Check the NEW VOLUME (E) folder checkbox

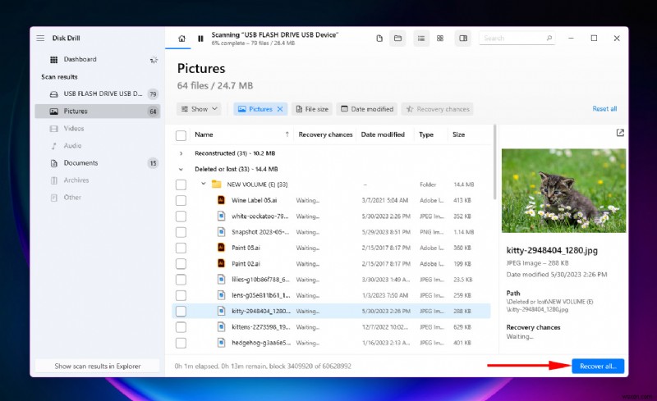[181, 185]
